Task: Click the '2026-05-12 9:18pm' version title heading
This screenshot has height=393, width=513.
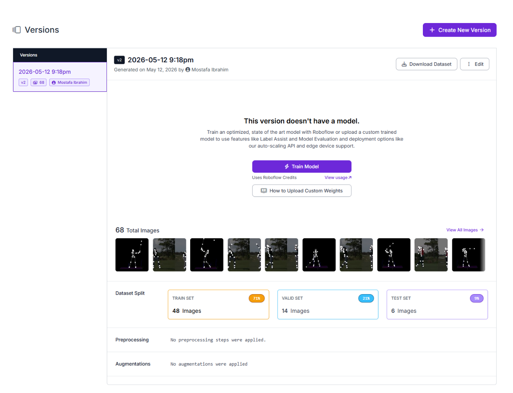Action: point(160,60)
